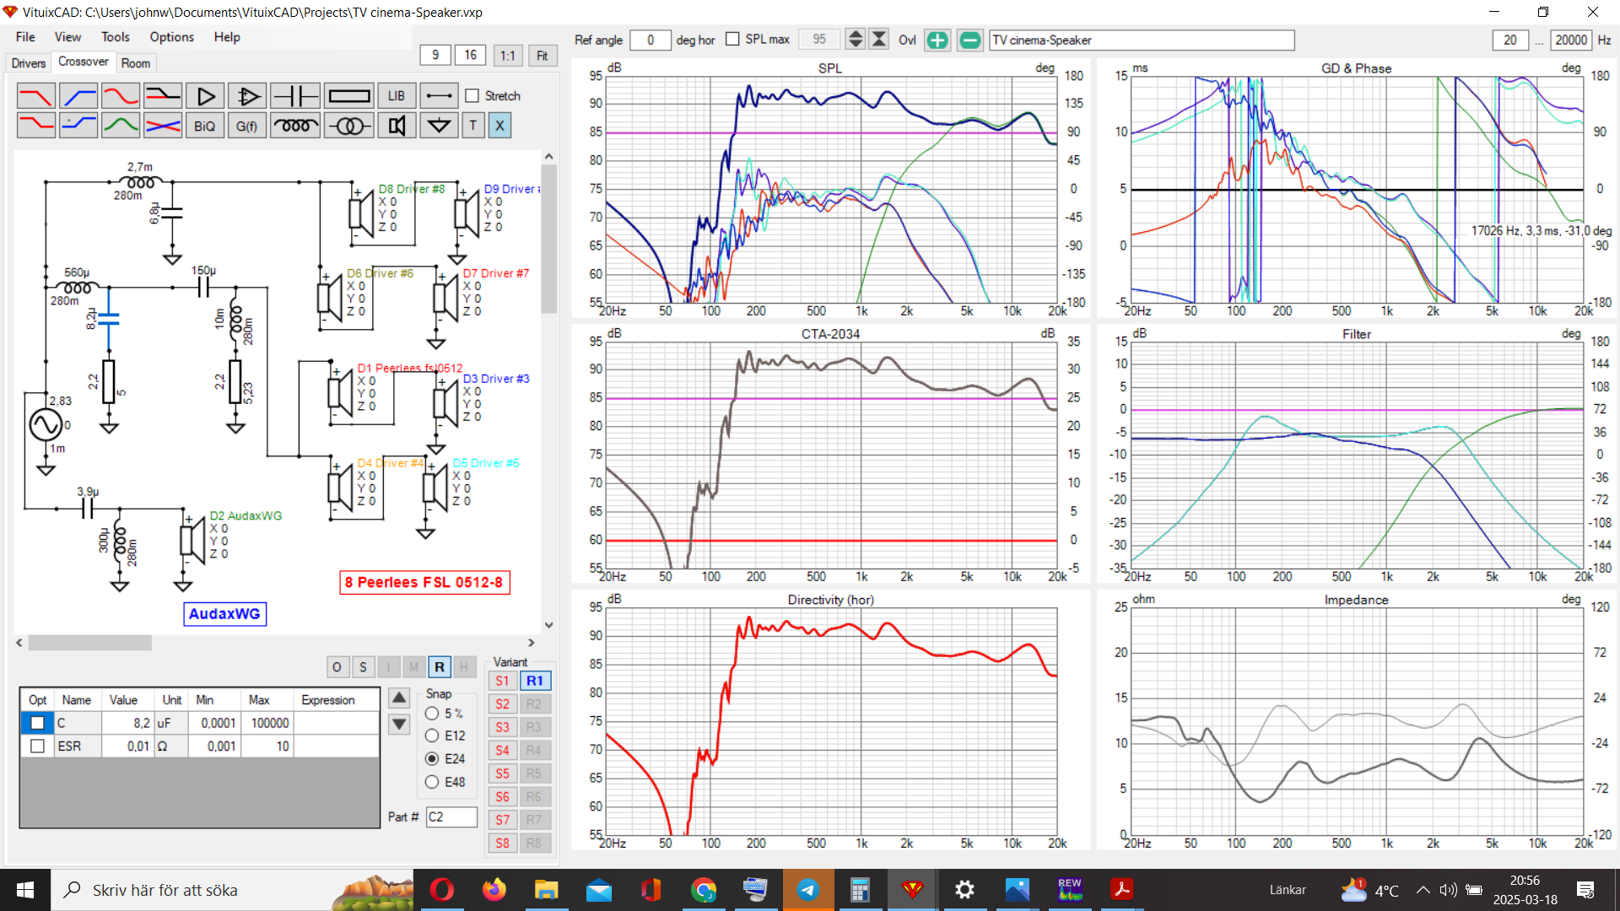The width and height of the screenshot is (1620, 911).
Task: Click the green plus overlay button
Action: (x=937, y=40)
